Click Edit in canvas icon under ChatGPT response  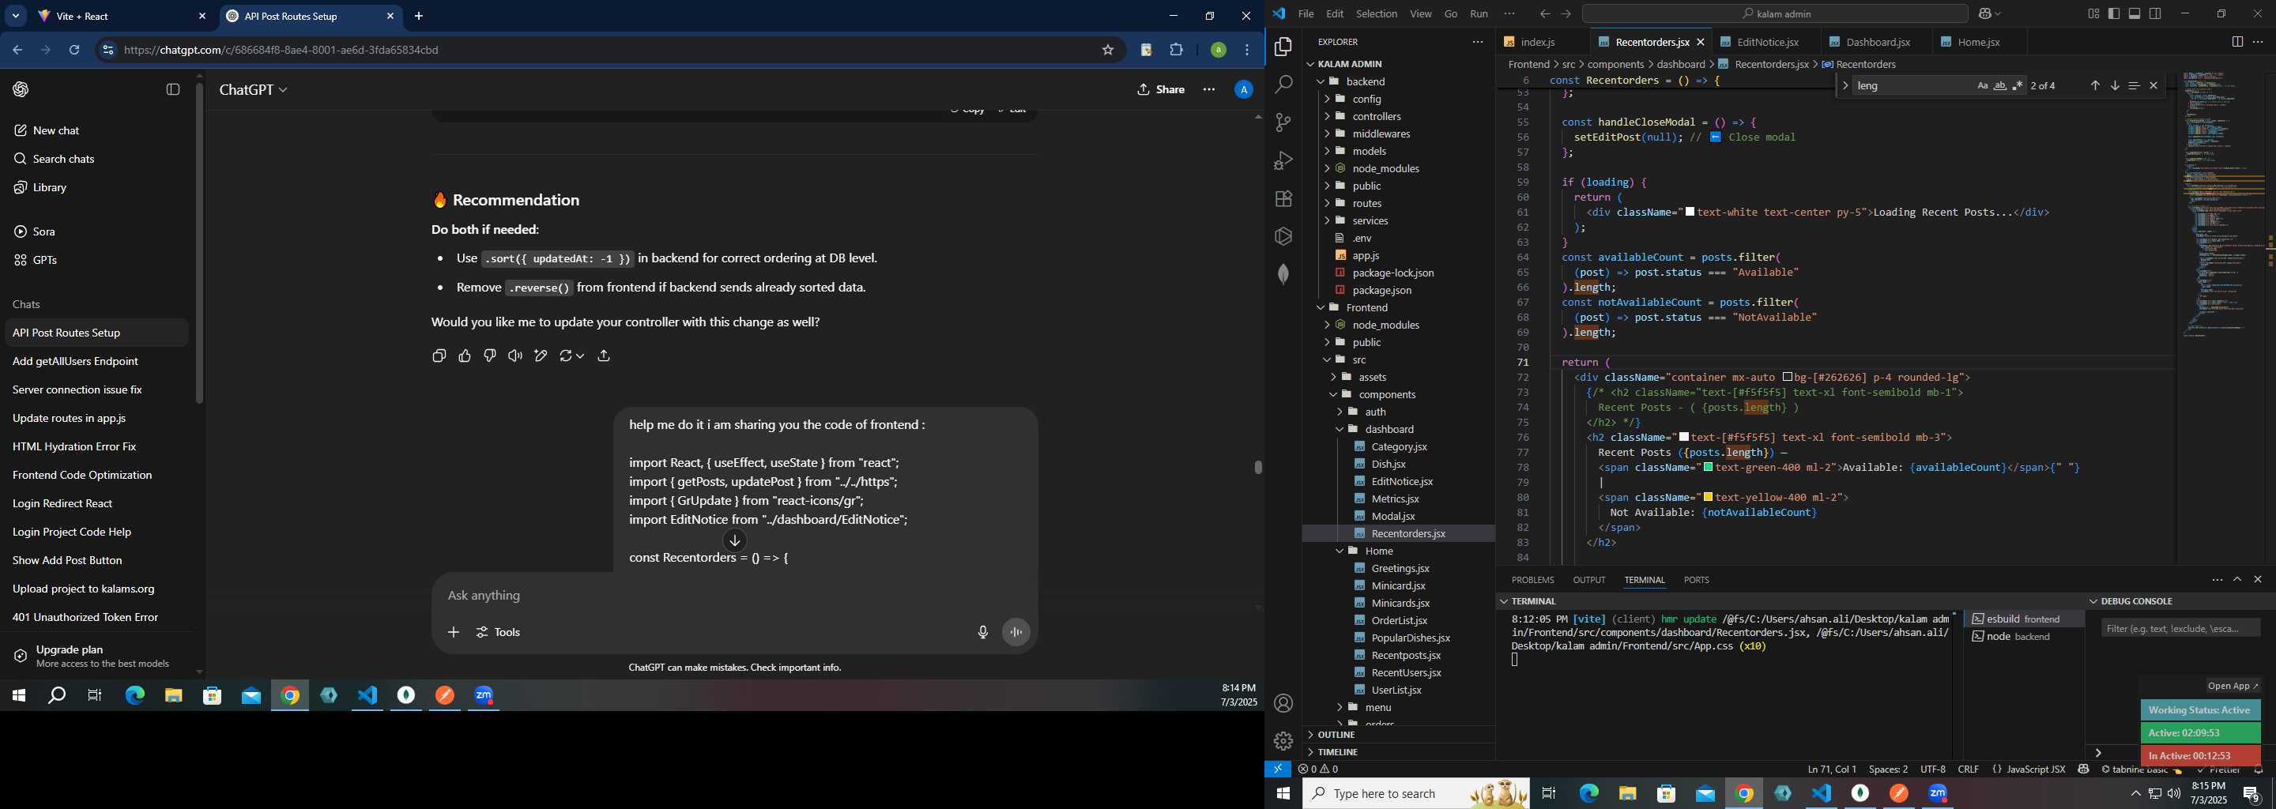coord(541,356)
